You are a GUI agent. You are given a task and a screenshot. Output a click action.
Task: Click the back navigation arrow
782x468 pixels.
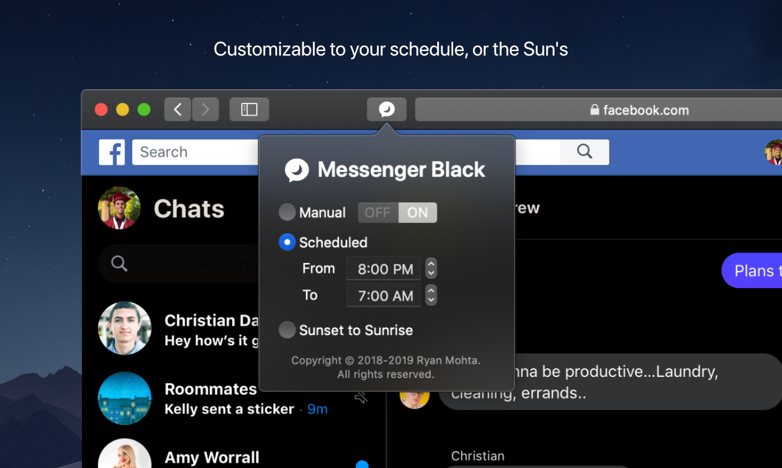tap(177, 109)
